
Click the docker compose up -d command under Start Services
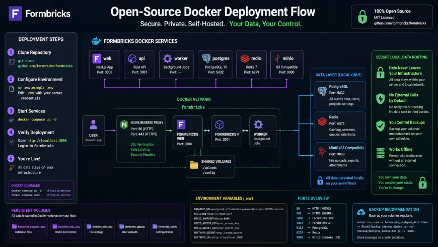pos(37,119)
